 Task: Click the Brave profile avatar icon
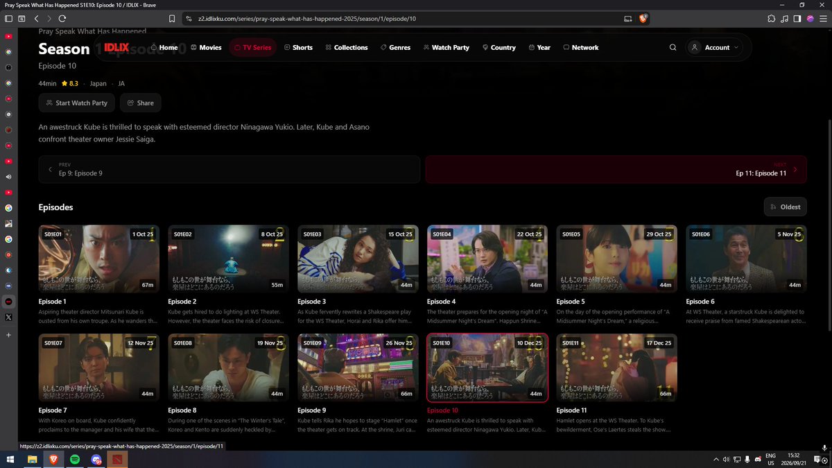pos(811,19)
